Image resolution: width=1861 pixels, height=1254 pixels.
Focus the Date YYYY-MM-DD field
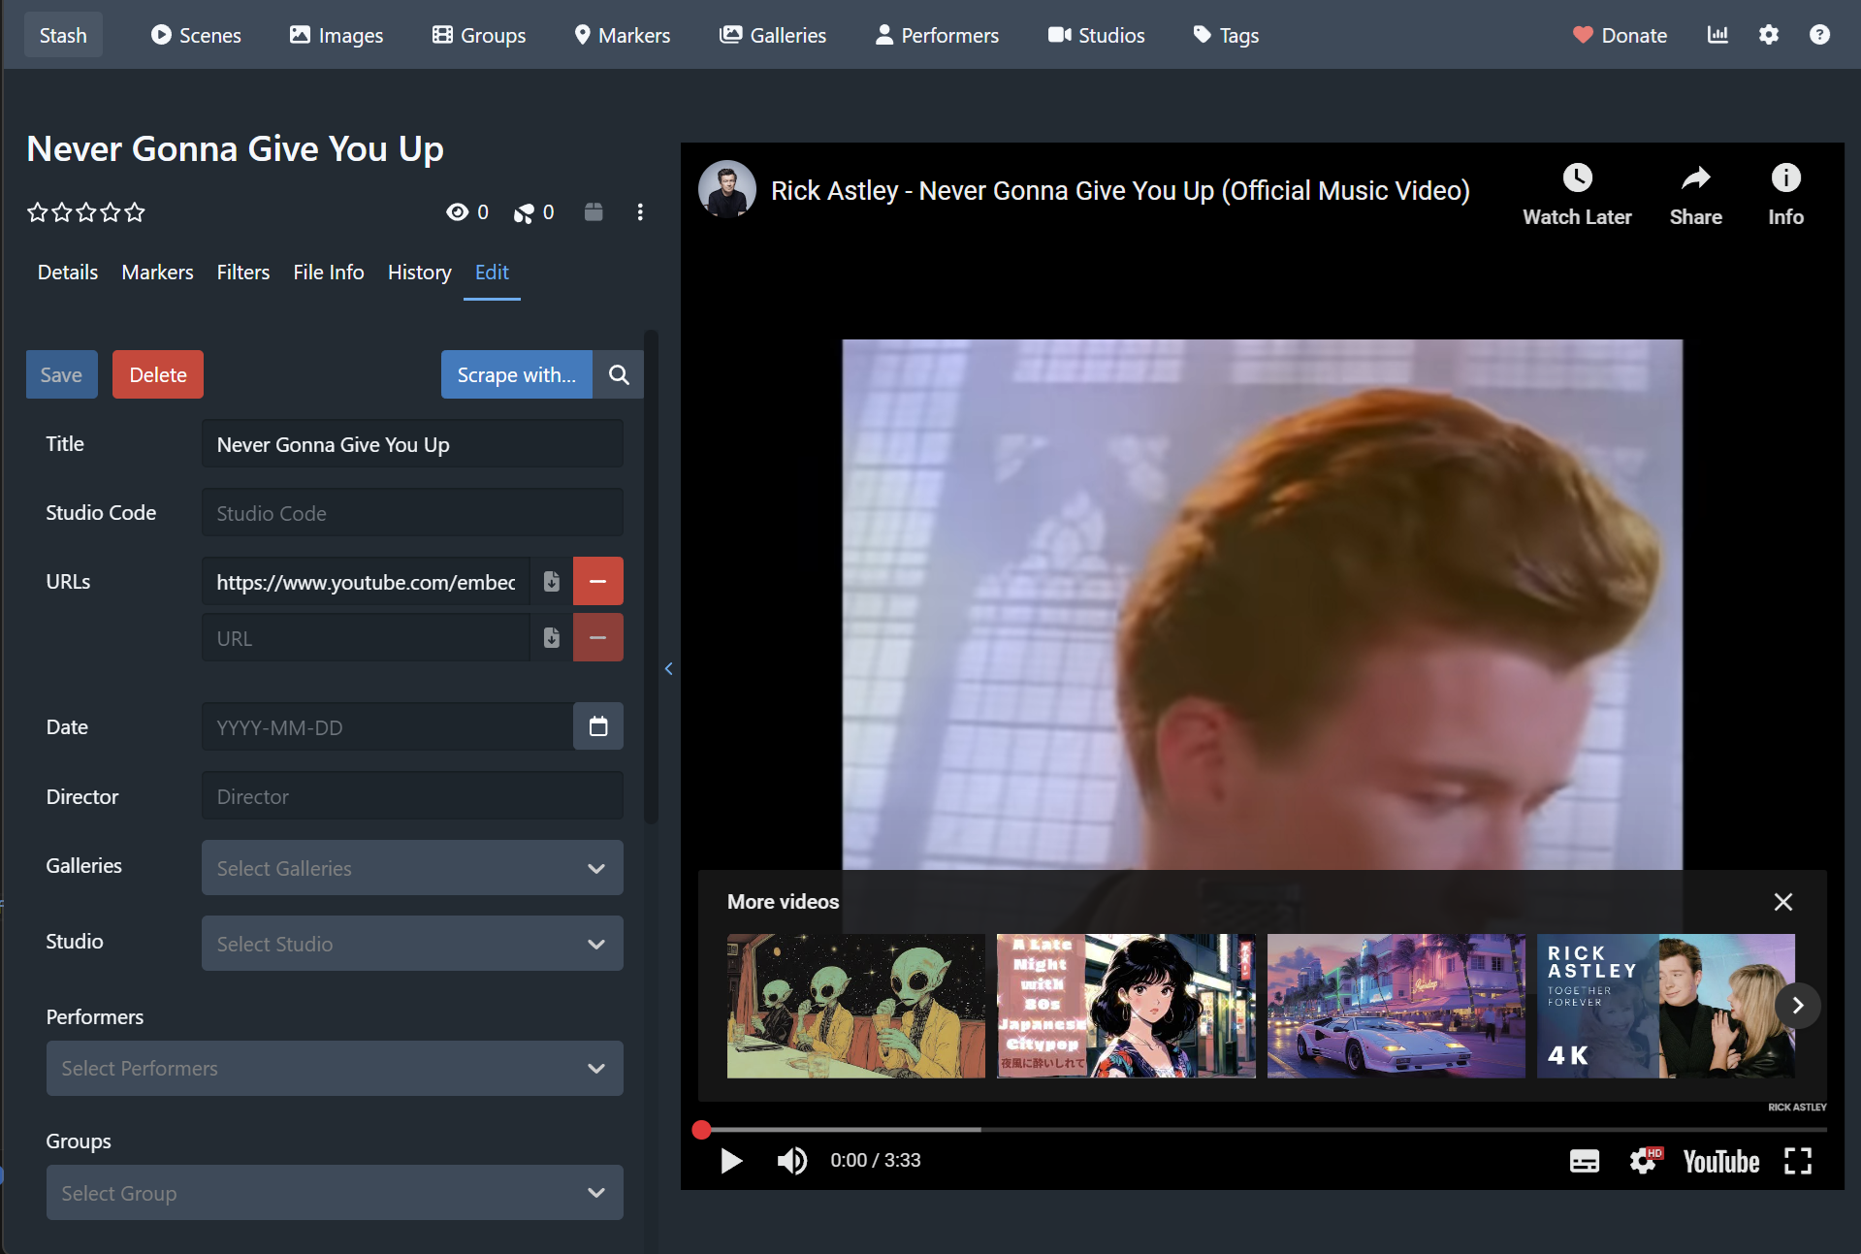[387, 727]
